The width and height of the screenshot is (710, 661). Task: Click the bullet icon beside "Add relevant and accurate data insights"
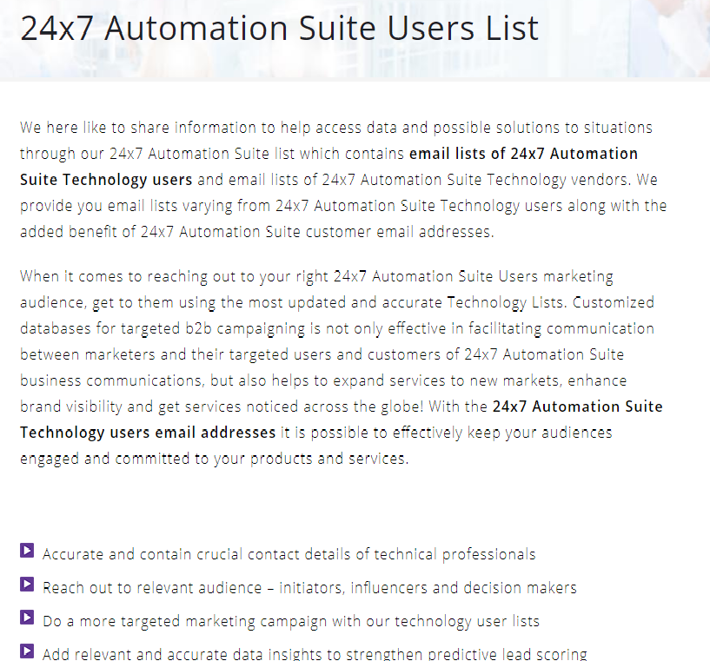27,651
